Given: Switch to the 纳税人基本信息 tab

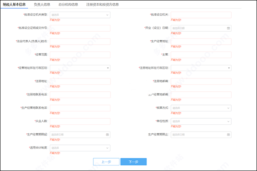Looking at the screenshot, I should click(14, 4).
